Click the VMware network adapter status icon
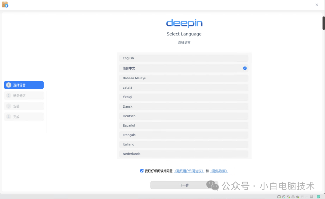Image resolution: width=325 pixels, height=199 pixels. point(288,197)
